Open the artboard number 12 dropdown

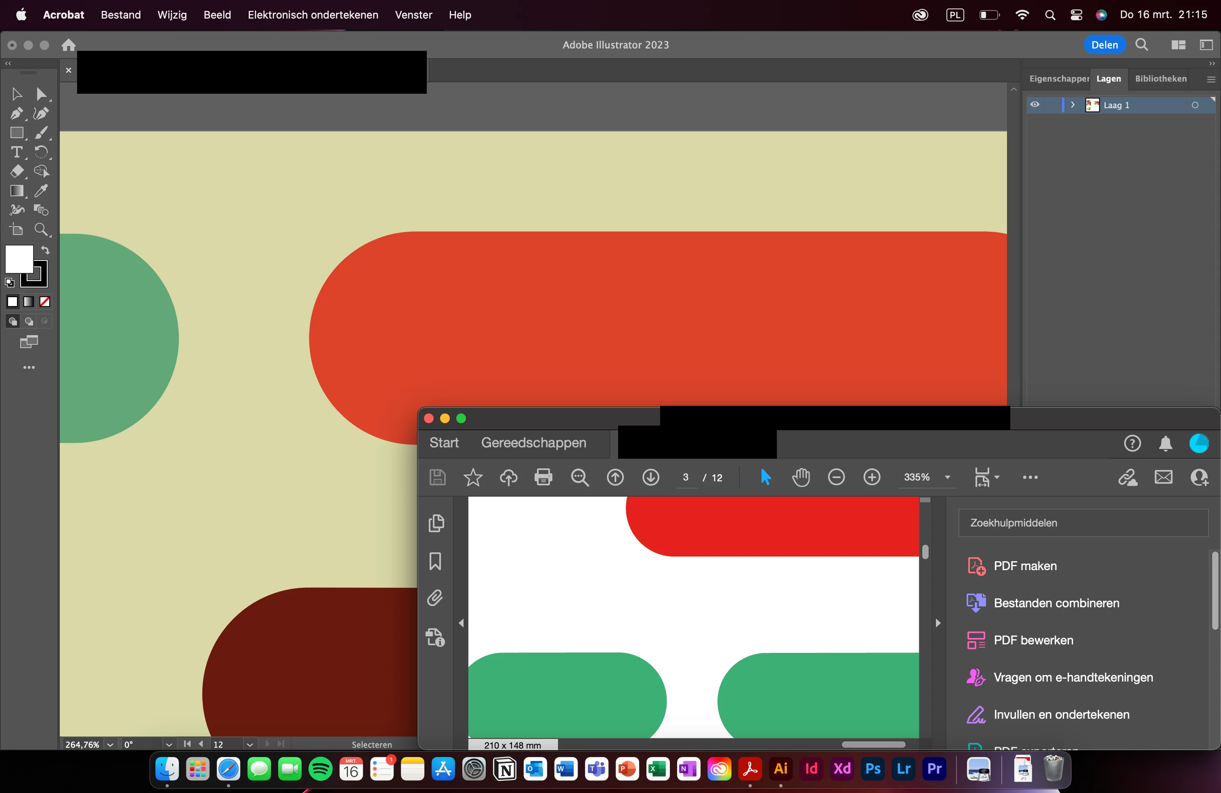(250, 744)
